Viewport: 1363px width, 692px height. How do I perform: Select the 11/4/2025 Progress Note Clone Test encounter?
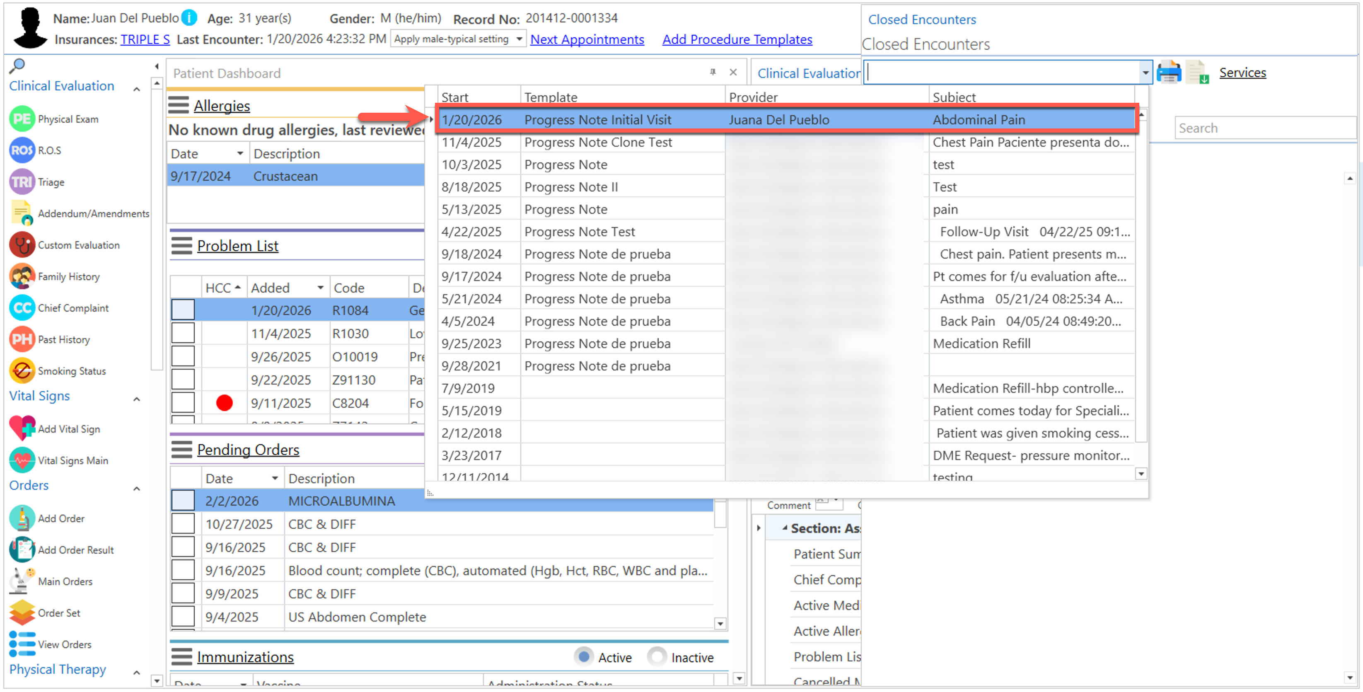click(598, 143)
